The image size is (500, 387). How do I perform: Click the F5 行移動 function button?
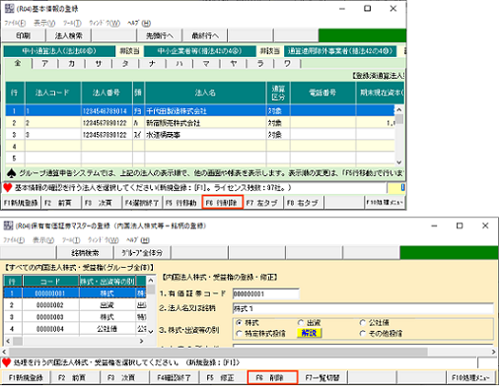[x=181, y=203]
